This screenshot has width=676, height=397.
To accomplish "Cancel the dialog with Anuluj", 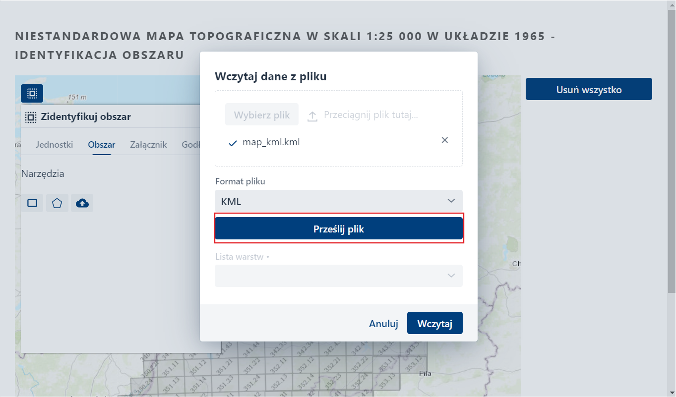I will point(383,323).
